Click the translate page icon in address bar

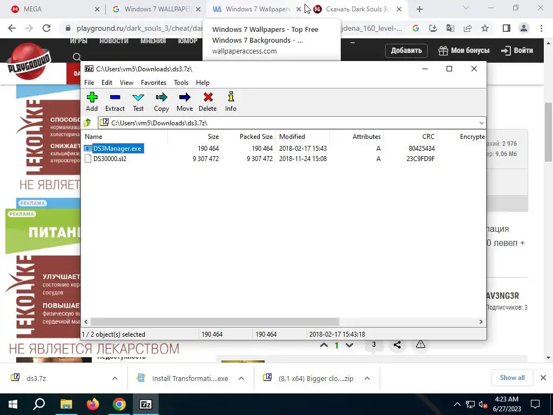(450, 28)
